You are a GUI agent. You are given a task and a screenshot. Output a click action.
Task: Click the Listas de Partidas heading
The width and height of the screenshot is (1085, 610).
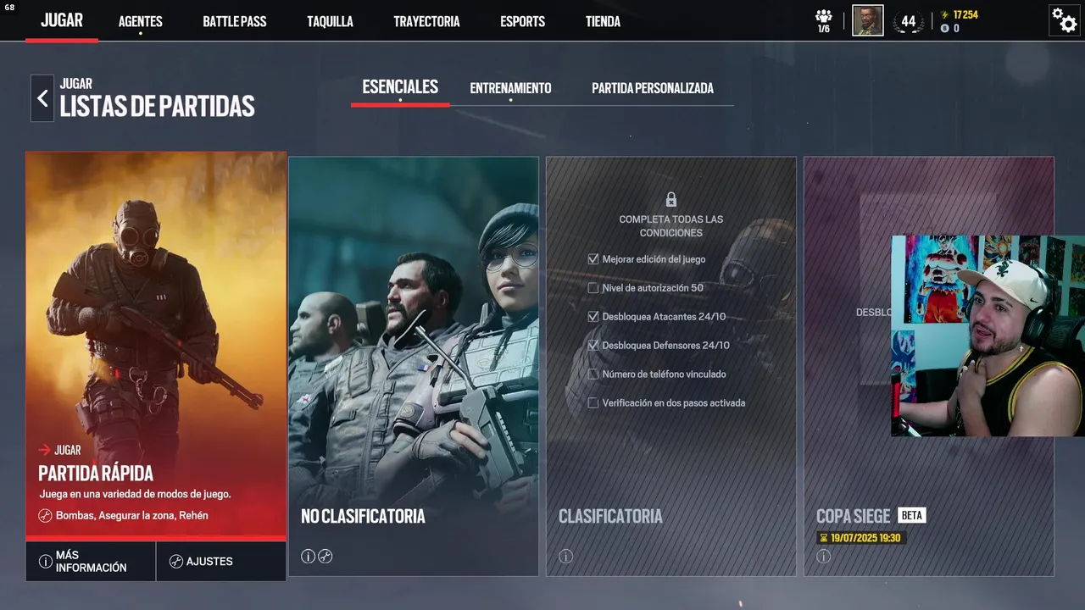click(157, 107)
